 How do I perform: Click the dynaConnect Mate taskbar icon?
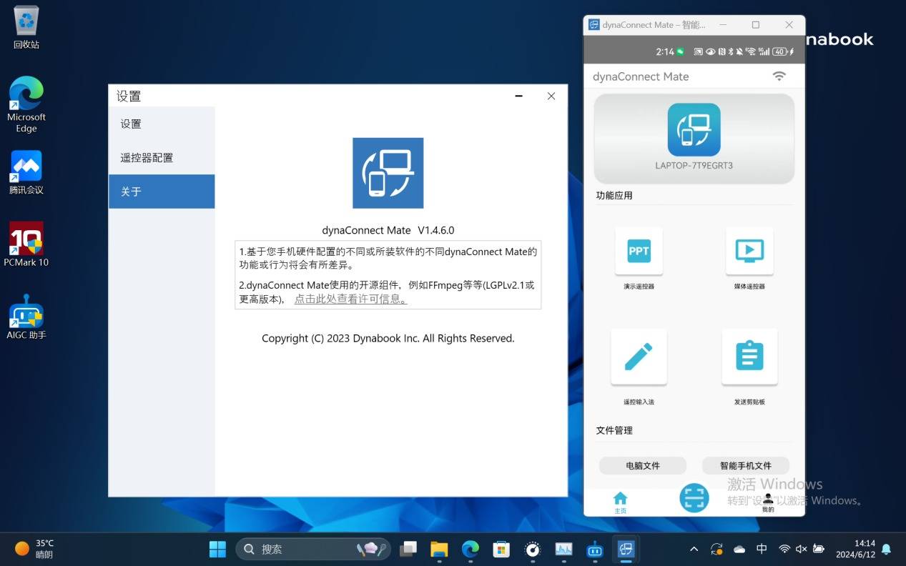626,549
